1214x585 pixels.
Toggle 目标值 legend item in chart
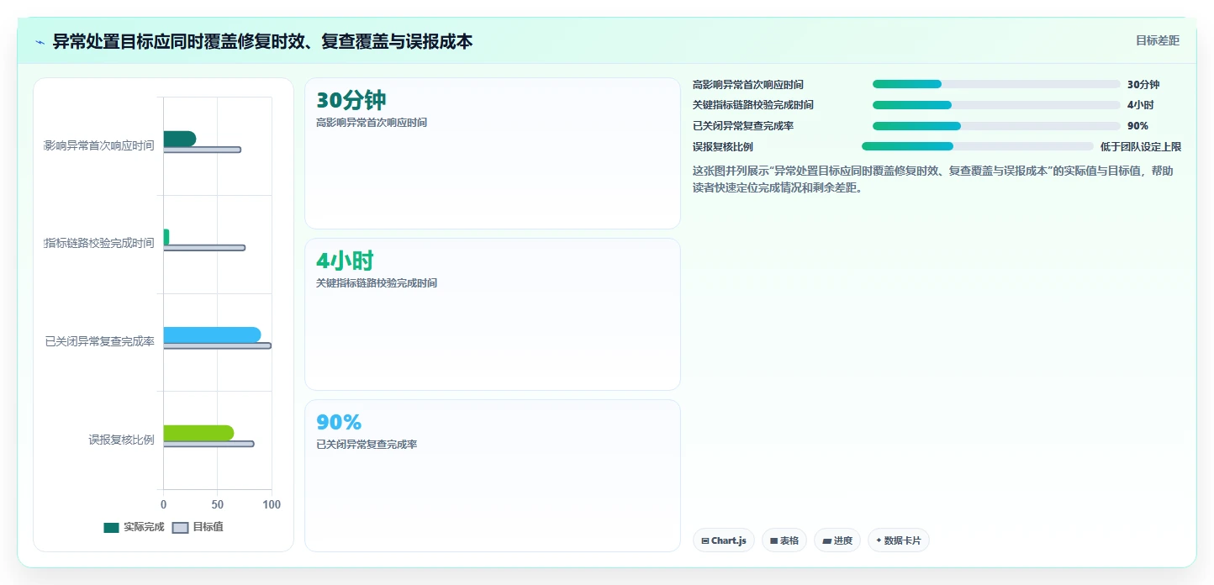click(x=198, y=527)
